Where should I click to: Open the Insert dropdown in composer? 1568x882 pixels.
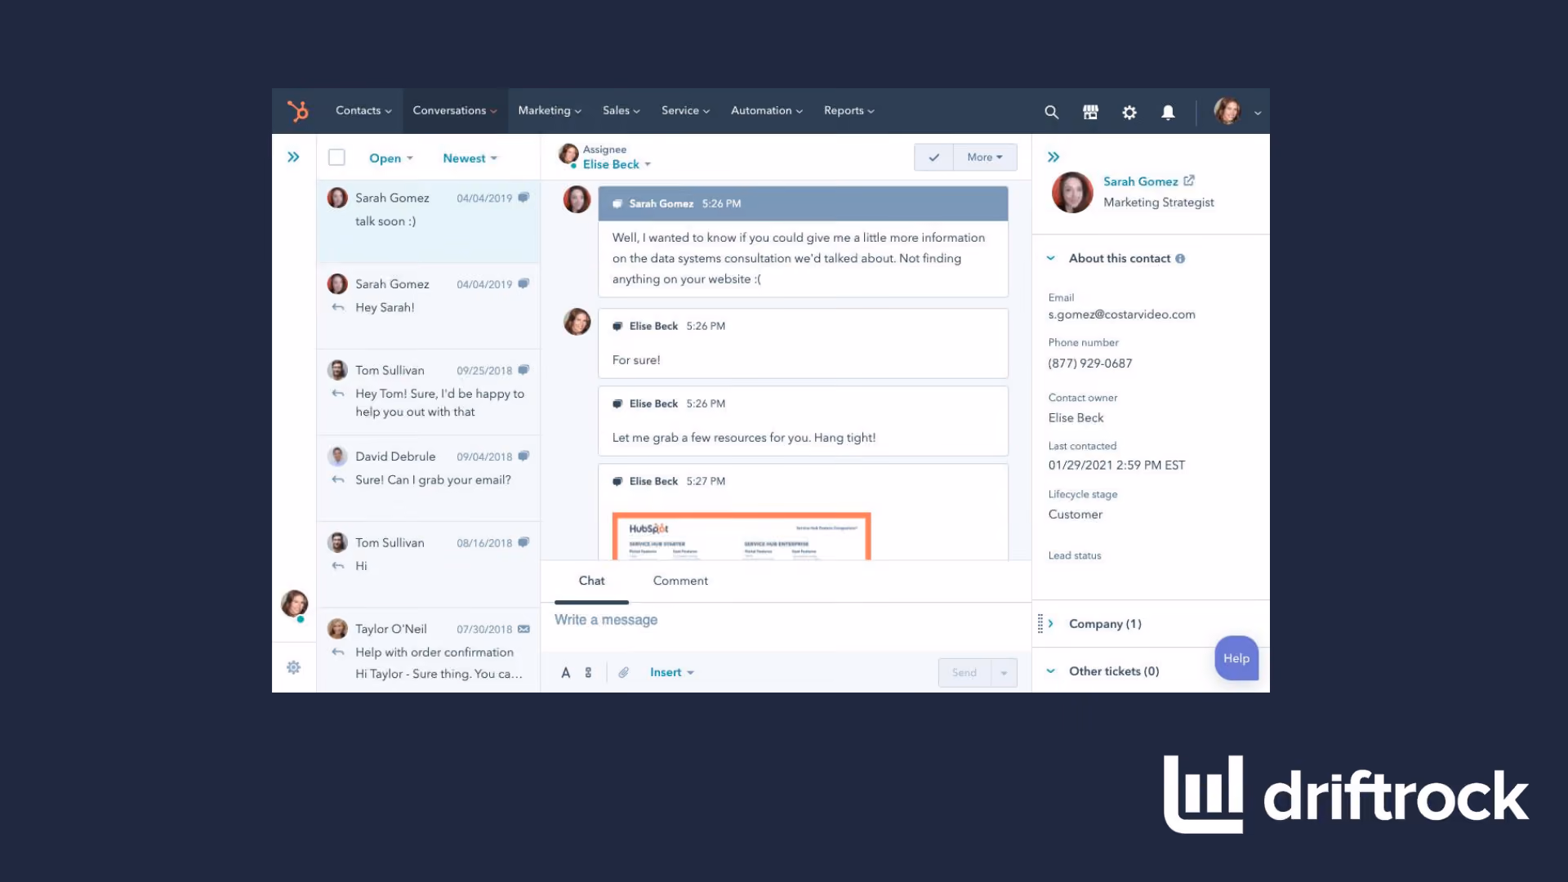tap(671, 672)
